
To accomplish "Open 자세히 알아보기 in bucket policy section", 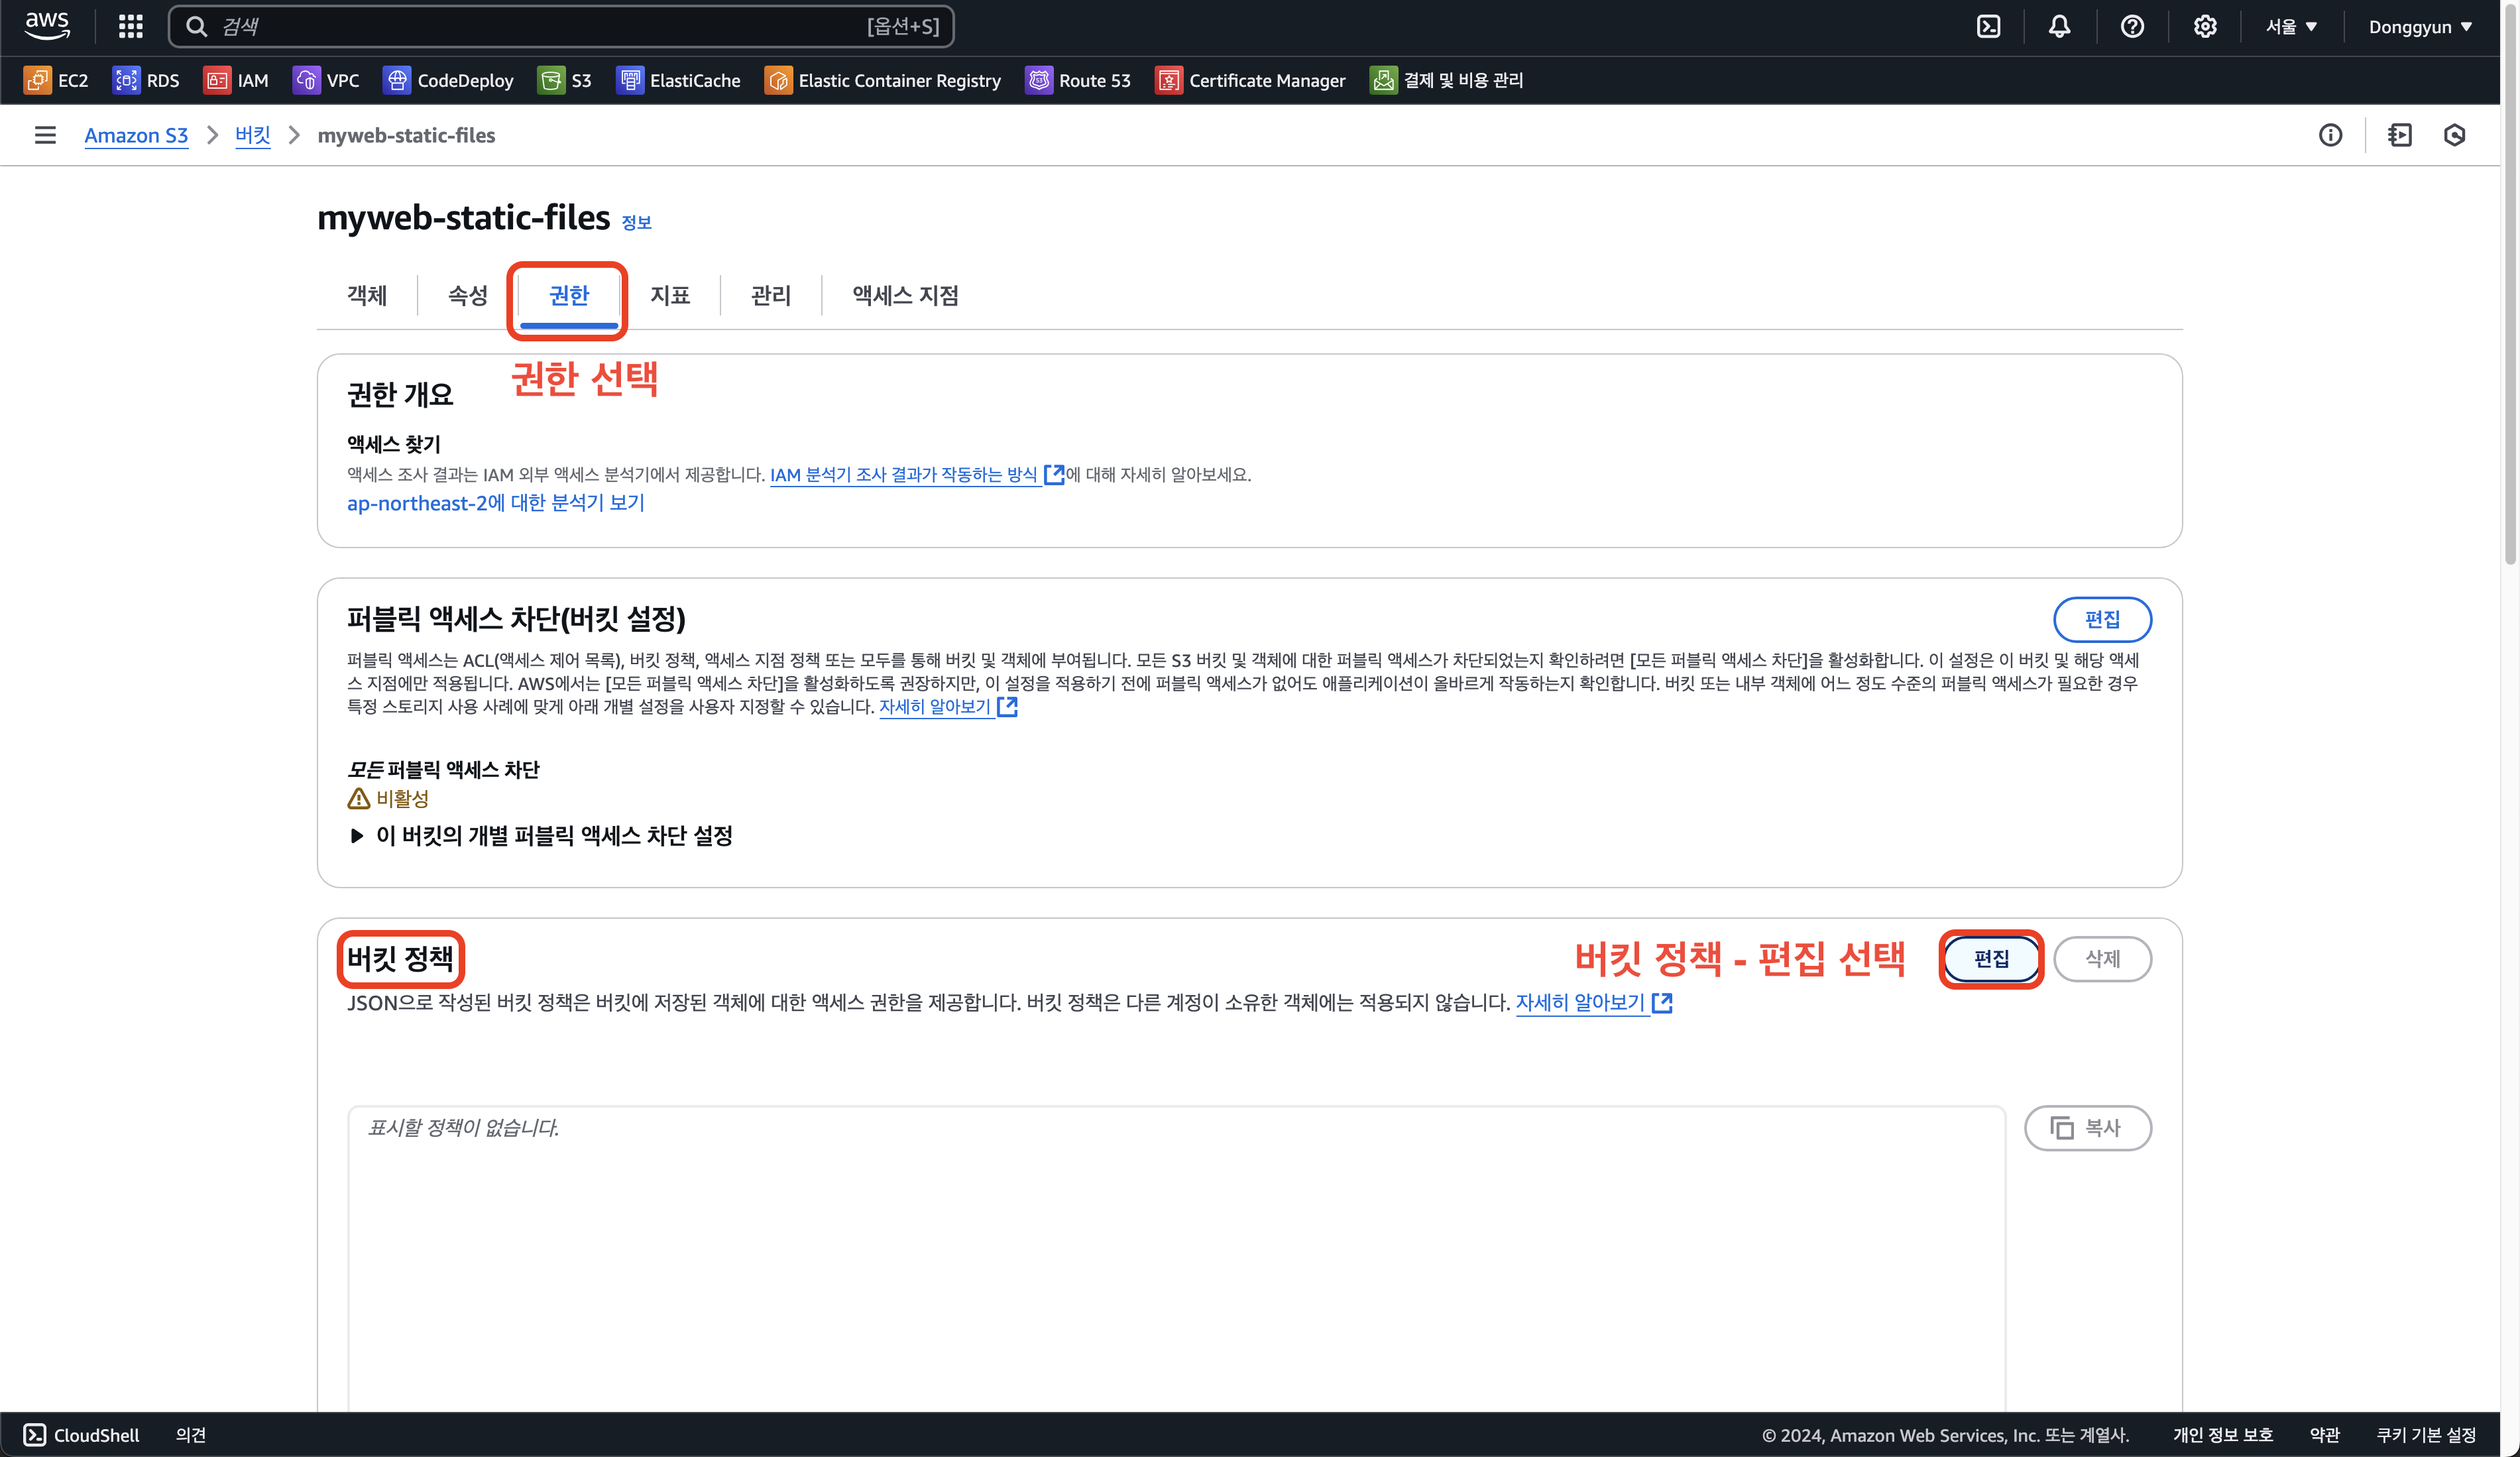I will 1594,1003.
